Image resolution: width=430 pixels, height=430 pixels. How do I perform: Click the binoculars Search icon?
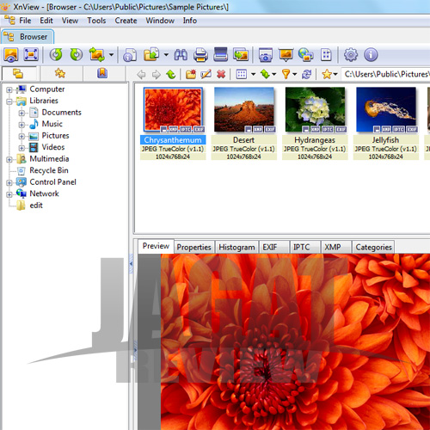[x=181, y=54]
